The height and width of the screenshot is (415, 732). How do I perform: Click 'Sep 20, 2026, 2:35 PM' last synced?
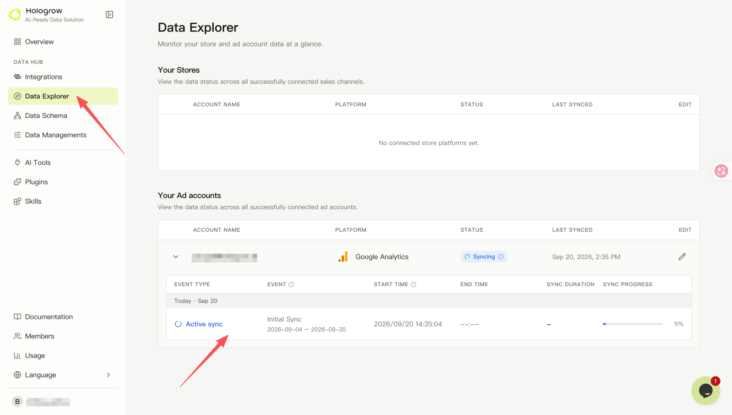[x=586, y=257]
